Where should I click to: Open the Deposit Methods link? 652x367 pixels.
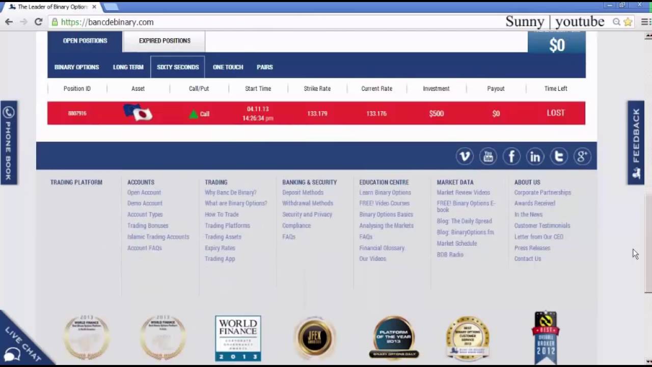(x=303, y=192)
